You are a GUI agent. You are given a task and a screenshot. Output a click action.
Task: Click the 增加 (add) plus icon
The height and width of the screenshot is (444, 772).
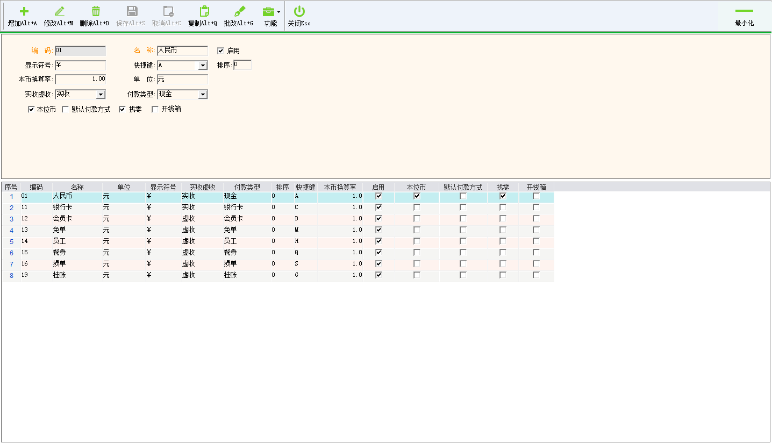click(x=24, y=11)
